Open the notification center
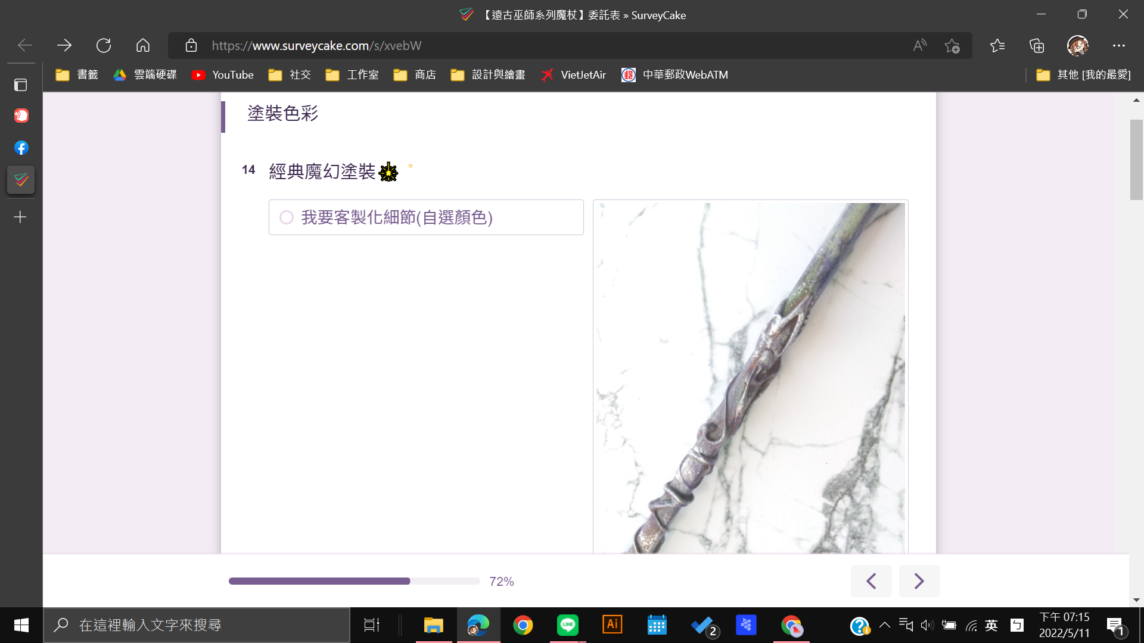Screen dimensions: 1144x643 click(x=1117, y=626)
